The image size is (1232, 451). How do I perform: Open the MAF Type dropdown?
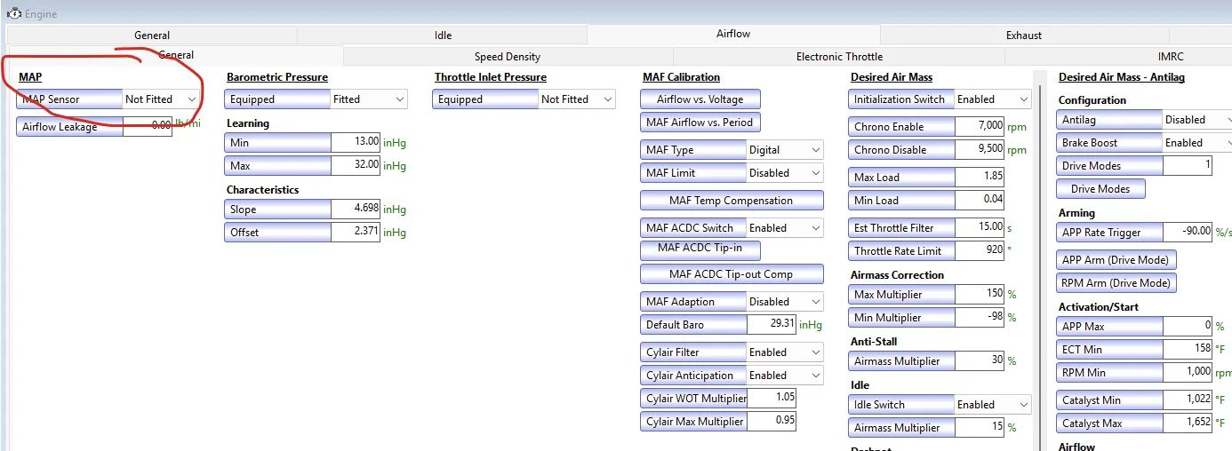pyautogui.click(x=785, y=150)
